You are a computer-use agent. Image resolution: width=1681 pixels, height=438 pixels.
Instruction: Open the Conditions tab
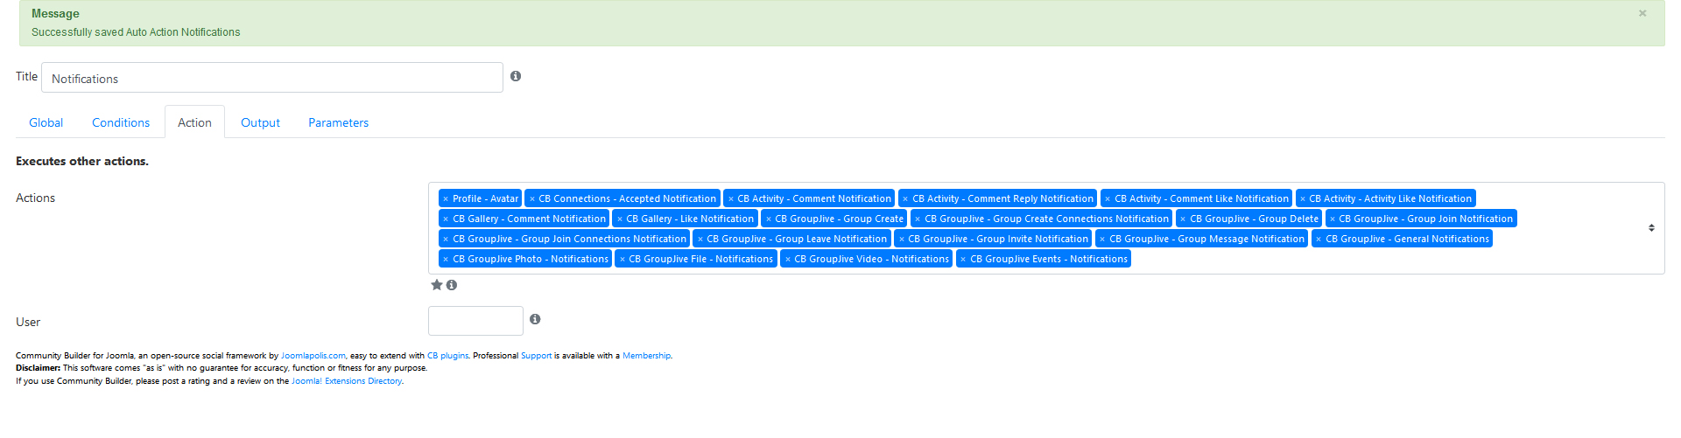tap(121, 122)
